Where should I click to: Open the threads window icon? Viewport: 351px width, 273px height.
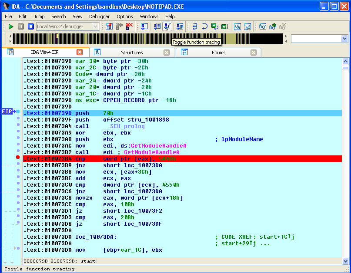click(x=237, y=26)
